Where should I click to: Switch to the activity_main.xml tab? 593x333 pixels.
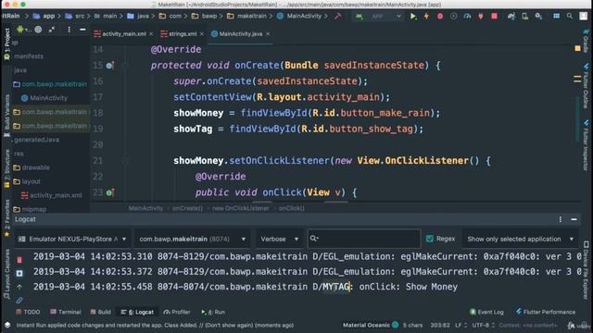click(x=124, y=34)
